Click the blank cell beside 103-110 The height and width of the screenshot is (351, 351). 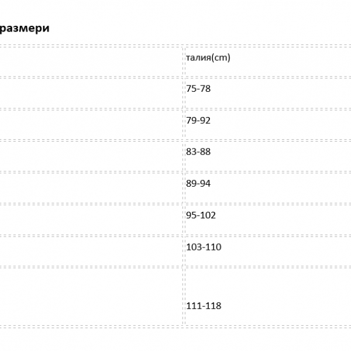pos(88,247)
